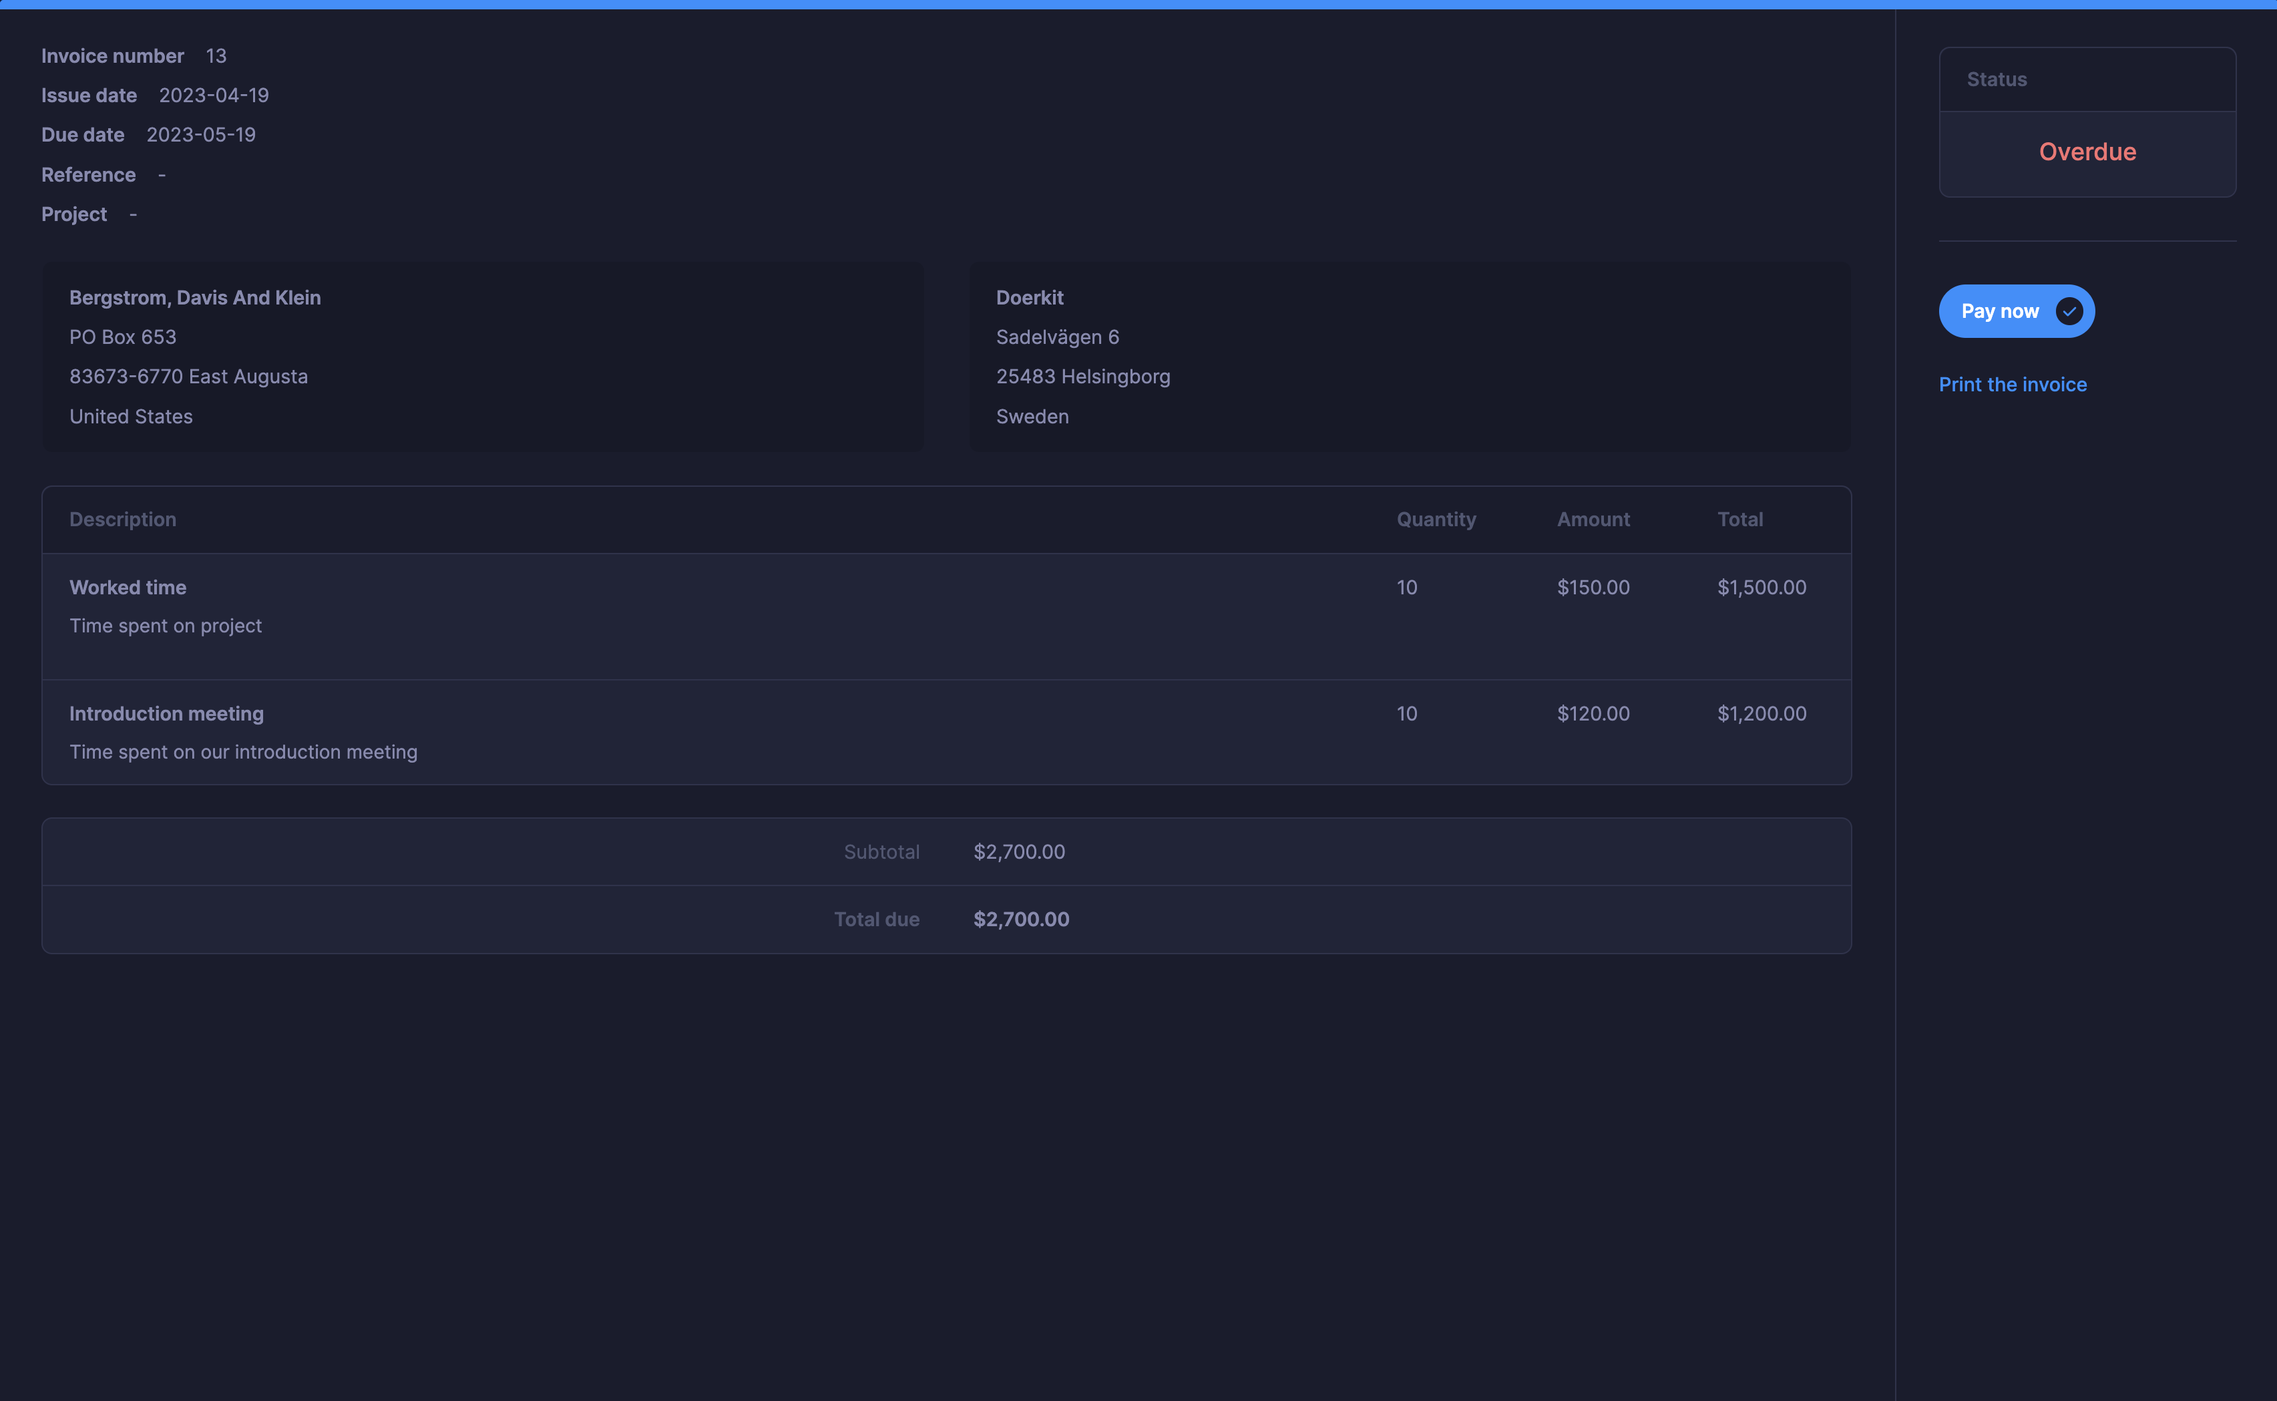Open the Worked time line item
2277x1401 pixels.
[x=127, y=586]
